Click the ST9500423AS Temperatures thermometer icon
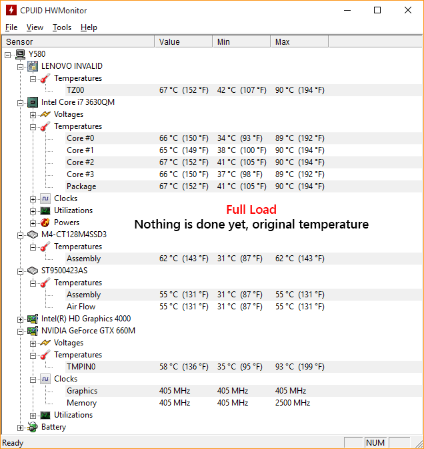Viewport: 424px width, 449px height. [45, 283]
